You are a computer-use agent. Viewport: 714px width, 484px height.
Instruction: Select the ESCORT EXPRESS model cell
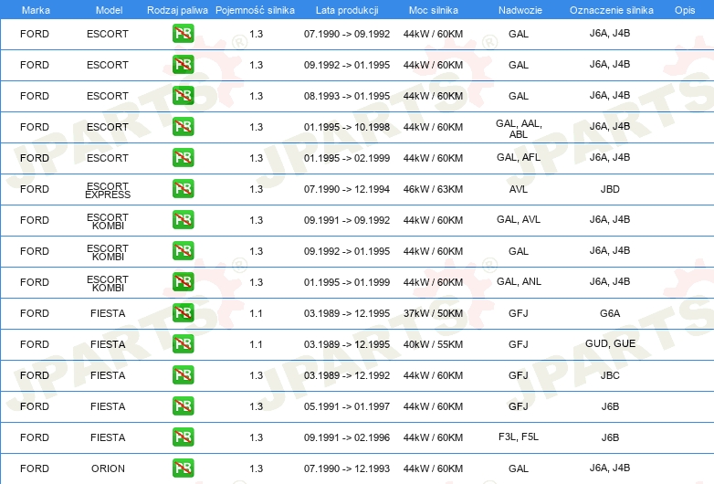108,190
